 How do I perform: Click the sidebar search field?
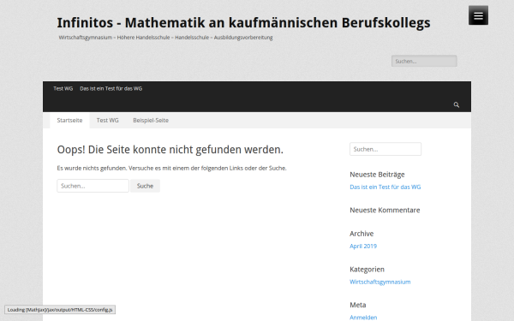click(385, 149)
